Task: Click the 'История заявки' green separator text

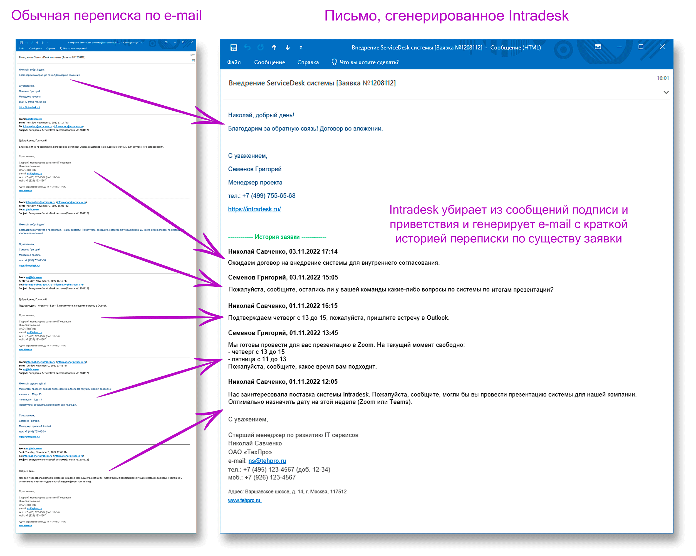Action: pyautogui.click(x=277, y=237)
